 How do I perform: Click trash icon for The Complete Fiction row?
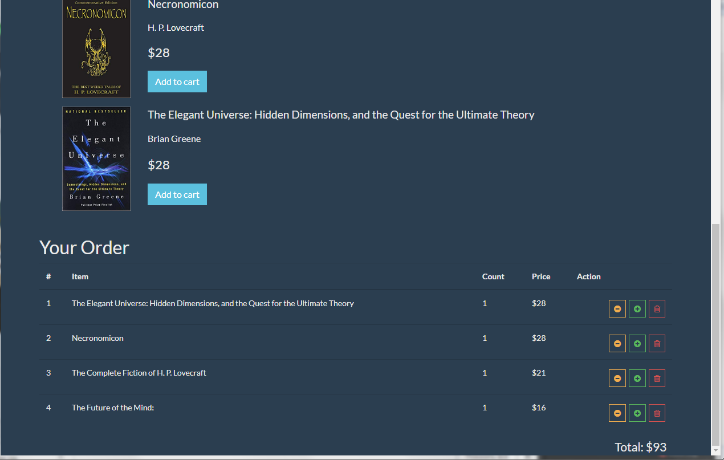point(657,378)
